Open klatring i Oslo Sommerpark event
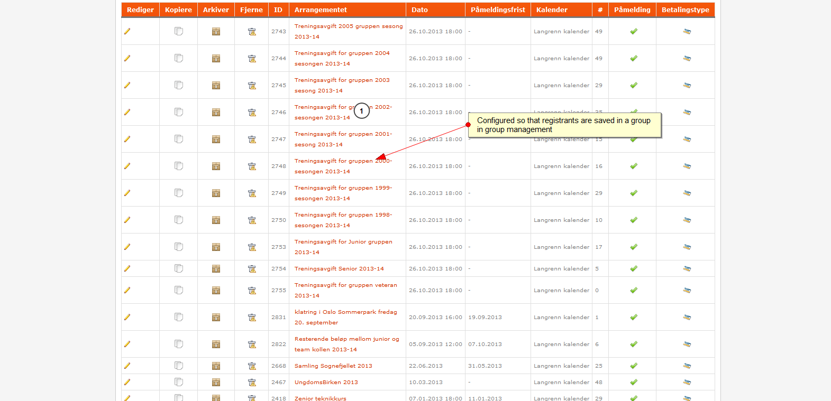Viewport: 831px width, 401px height. (346, 317)
